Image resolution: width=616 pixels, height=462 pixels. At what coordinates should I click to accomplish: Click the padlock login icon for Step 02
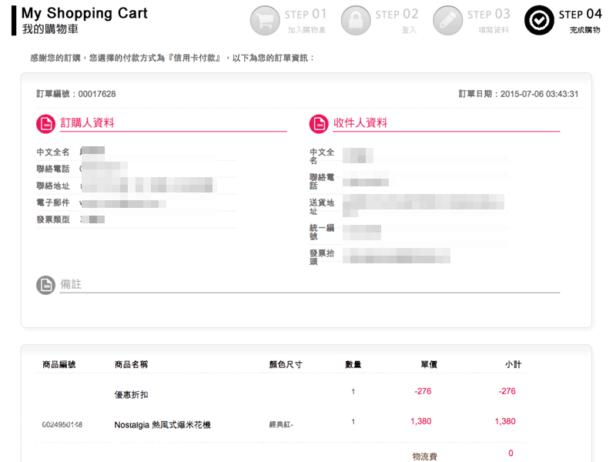coord(356,21)
